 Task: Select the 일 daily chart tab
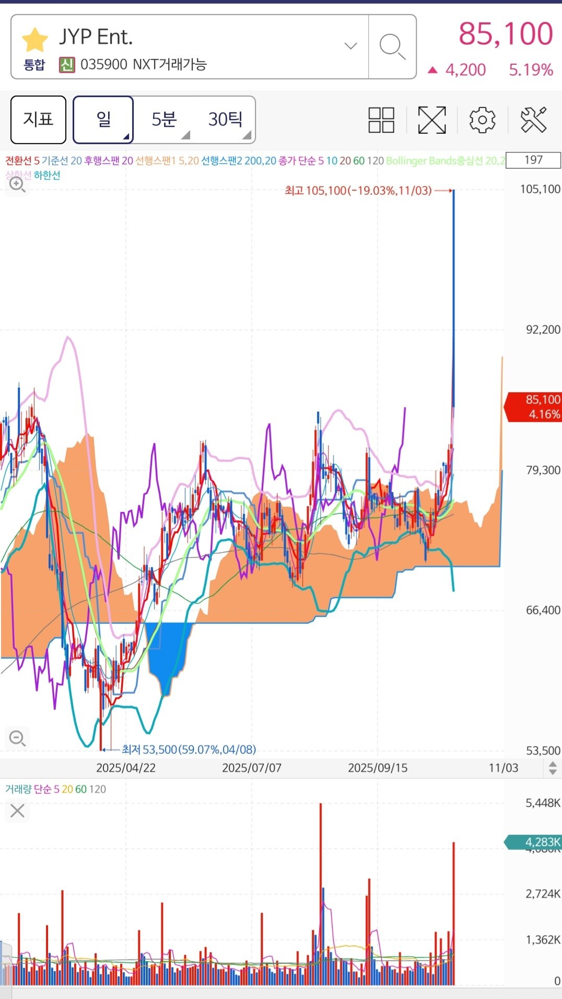103,119
